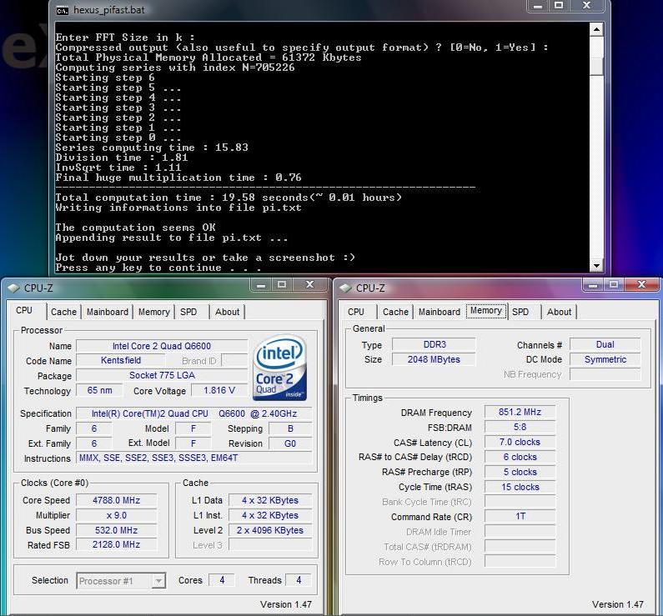Click the console scrollbar down arrow
The image size is (663, 616).
[x=596, y=266]
